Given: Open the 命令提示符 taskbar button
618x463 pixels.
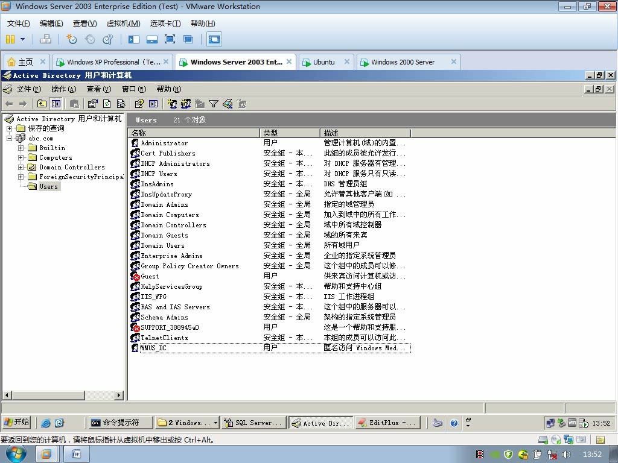Looking at the screenshot, I should (120, 423).
